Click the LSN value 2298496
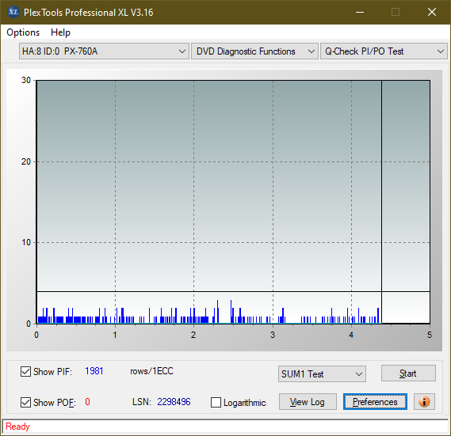The width and height of the screenshot is (451, 436). click(x=174, y=401)
